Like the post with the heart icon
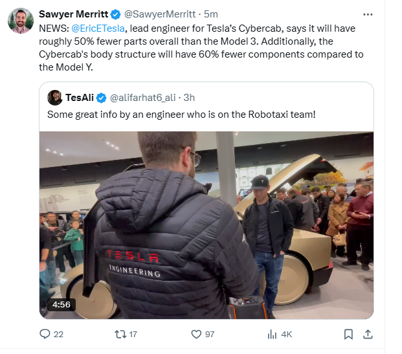This screenshot has width=402, height=354. [x=196, y=335]
